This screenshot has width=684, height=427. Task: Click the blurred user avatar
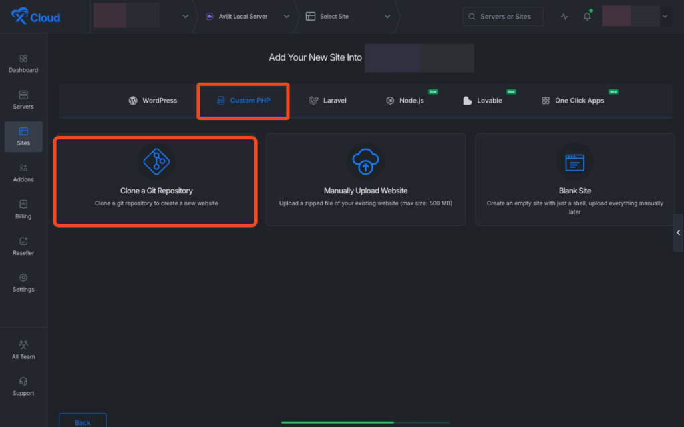click(631, 16)
